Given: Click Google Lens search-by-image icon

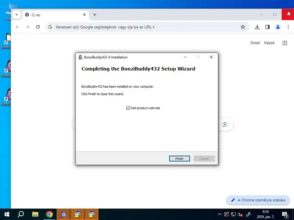Looking at the screenshot, I should point(225,124).
